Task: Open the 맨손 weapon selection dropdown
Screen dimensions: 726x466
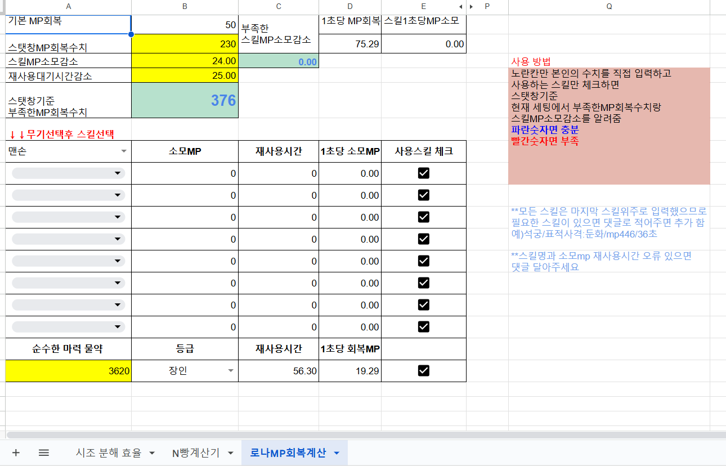Action: pyautogui.click(x=124, y=151)
